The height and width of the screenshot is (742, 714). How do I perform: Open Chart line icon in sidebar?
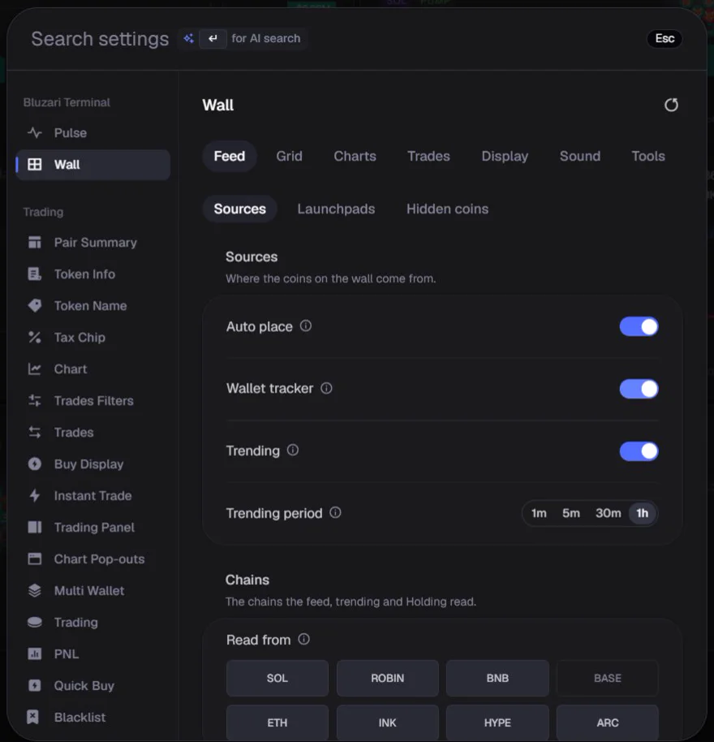[x=35, y=369]
